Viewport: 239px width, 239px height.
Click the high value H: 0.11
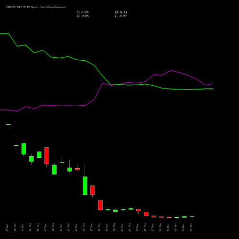121,12
